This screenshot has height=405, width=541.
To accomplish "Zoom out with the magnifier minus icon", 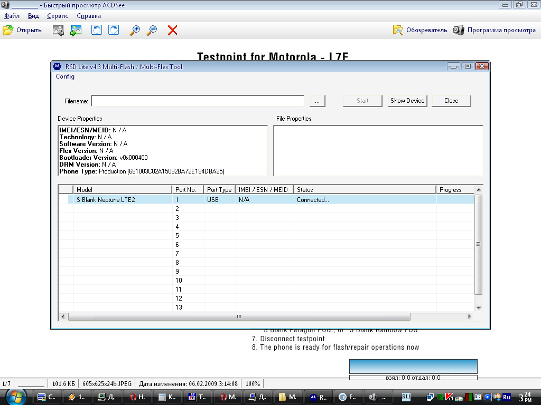I will [x=152, y=30].
